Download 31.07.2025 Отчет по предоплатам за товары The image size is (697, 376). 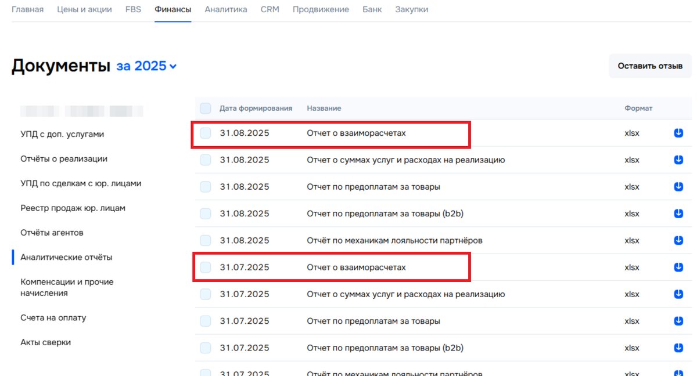[678, 321]
